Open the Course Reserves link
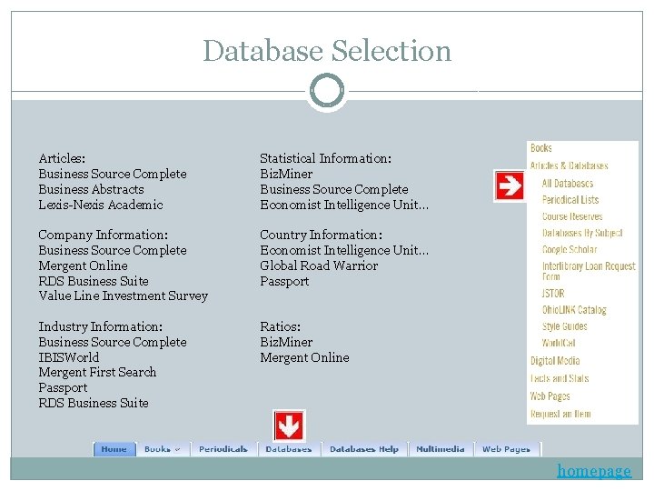This screenshot has width=654, height=491. 572,216
